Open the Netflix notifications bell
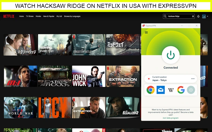Screen dimensions: 212x132 tap(198, 16)
